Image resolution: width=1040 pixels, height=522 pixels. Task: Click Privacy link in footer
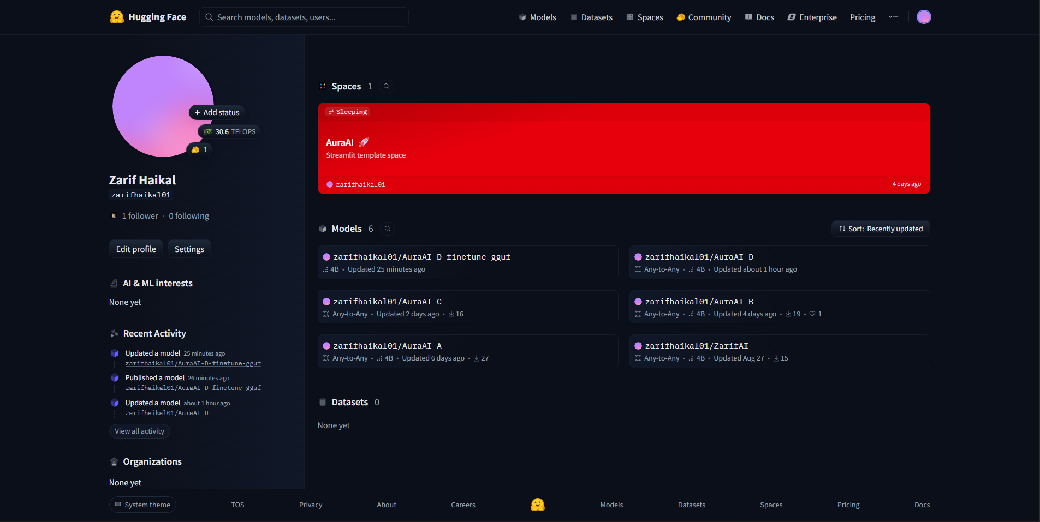click(x=311, y=505)
